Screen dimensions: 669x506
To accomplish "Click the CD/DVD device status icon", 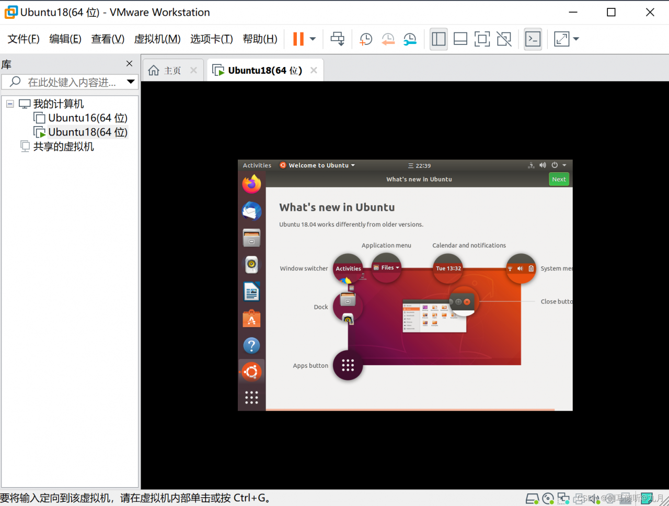I will point(548,498).
